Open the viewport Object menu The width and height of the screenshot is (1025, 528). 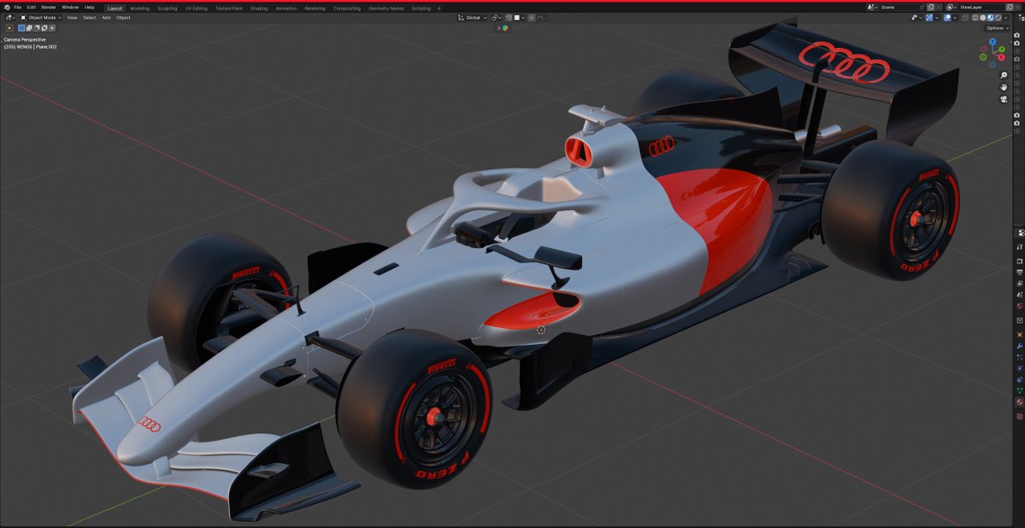click(123, 18)
